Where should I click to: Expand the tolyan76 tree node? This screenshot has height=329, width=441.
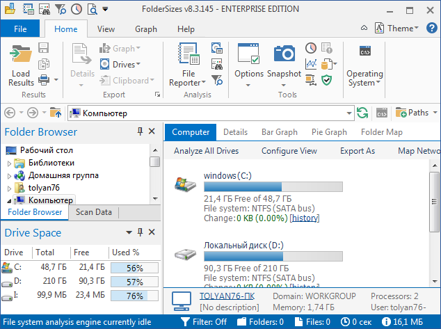[x=9, y=188]
